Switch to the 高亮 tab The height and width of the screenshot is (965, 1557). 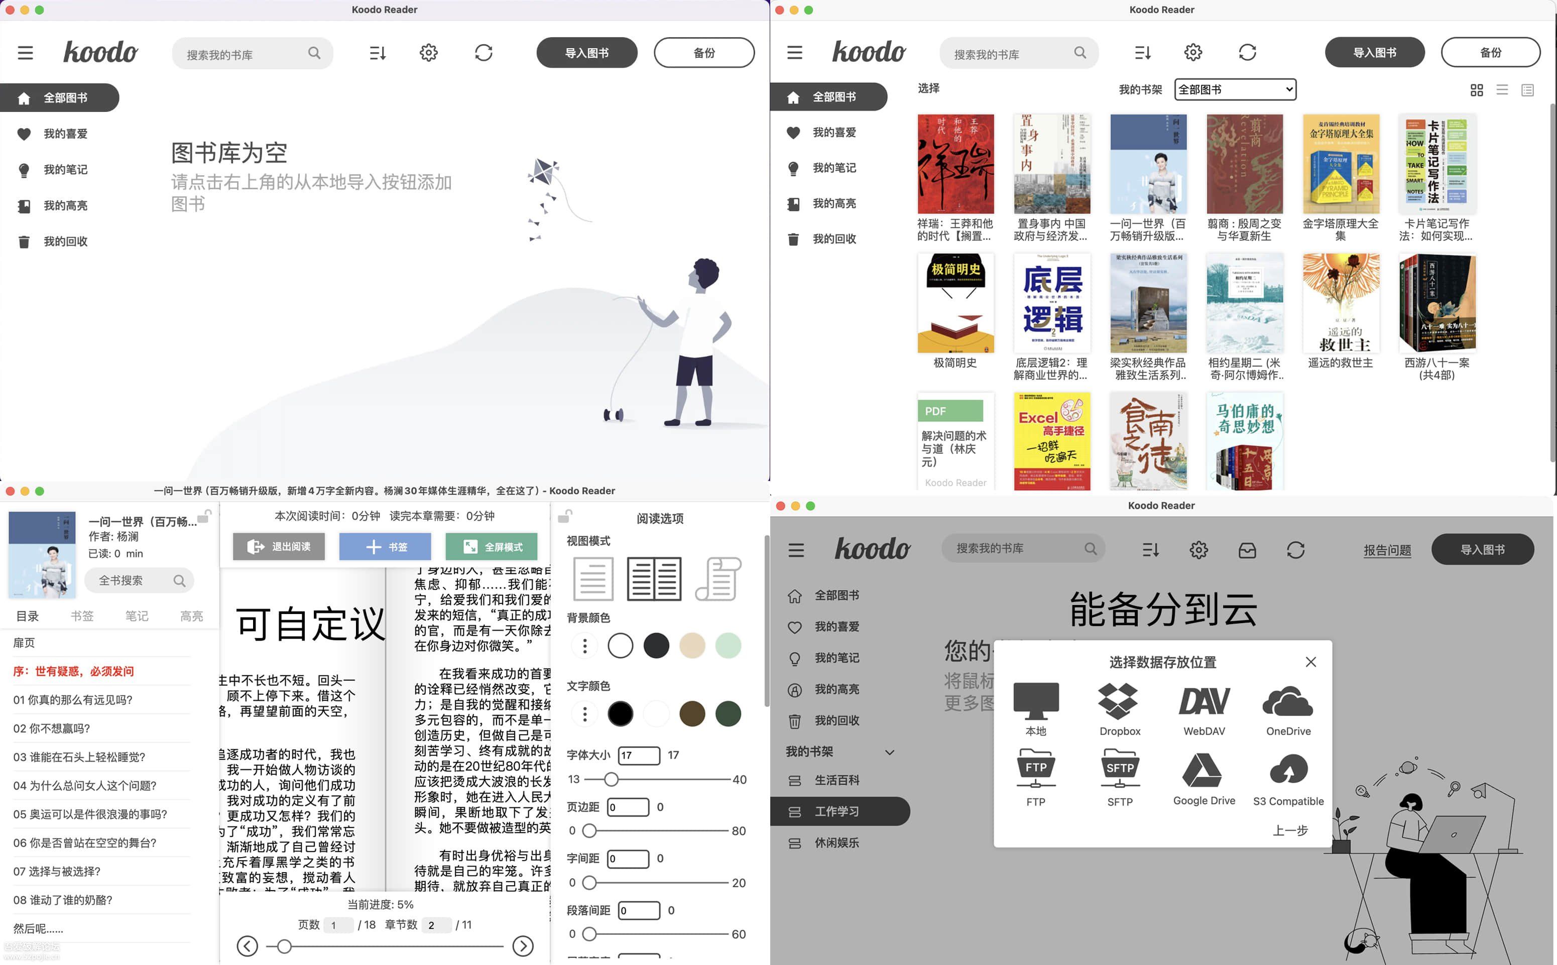[x=191, y=616]
